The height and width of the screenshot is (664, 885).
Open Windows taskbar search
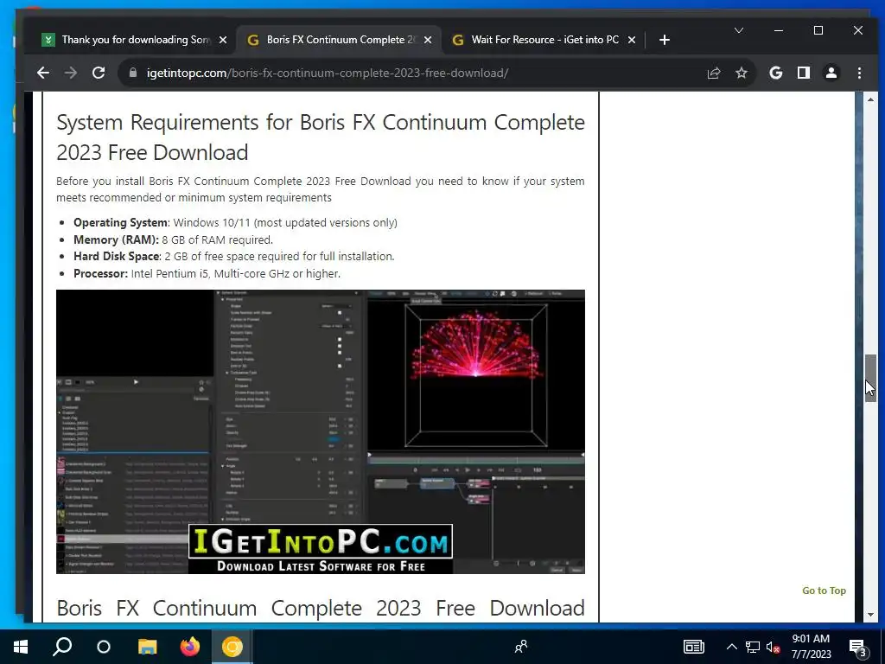pos(62,647)
